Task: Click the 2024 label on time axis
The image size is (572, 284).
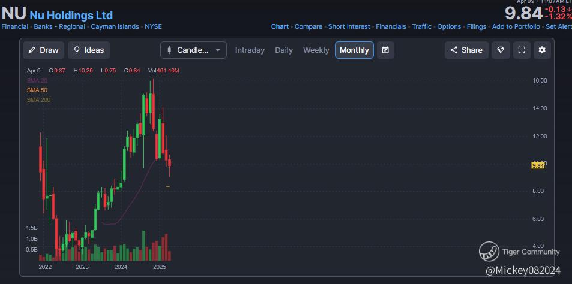Action: tap(121, 267)
